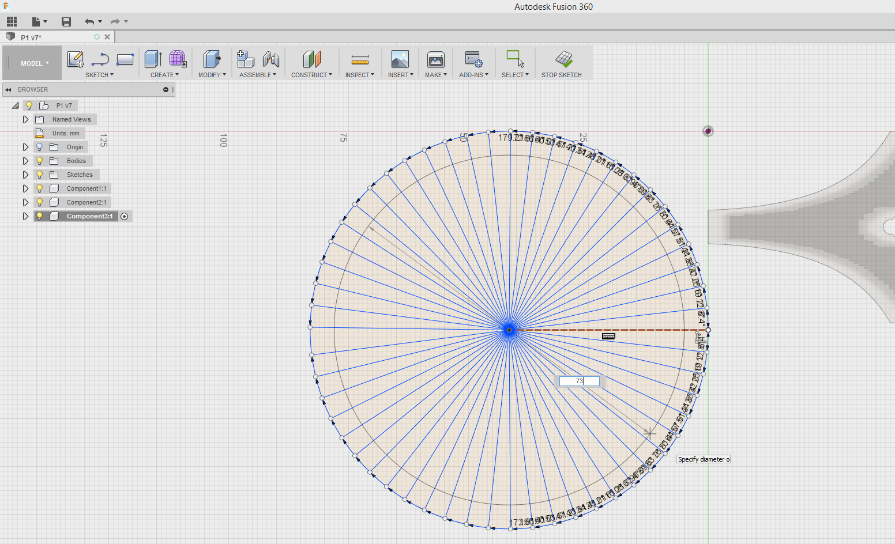Image resolution: width=895 pixels, height=544 pixels.
Task: Toggle Component3:1 visibility light bulb
Action: click(x=39, y=216)
